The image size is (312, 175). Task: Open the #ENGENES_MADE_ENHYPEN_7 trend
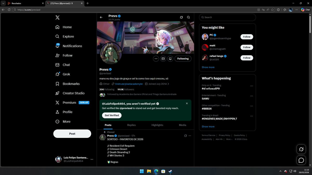tap(219, 119)
